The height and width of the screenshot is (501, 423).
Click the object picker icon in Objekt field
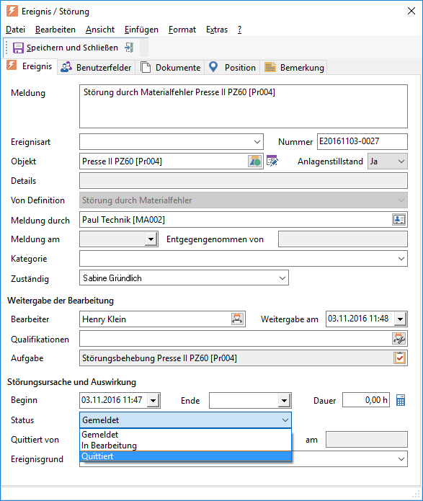tap(254, 161)
